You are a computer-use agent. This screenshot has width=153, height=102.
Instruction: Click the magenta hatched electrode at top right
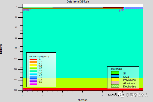pos(133,8)
